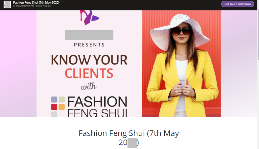Click the blue square in the Fashion Feng Shui logo
This screenshot has height=149, width=259.
pyautogui.click(x=54, y=100)
